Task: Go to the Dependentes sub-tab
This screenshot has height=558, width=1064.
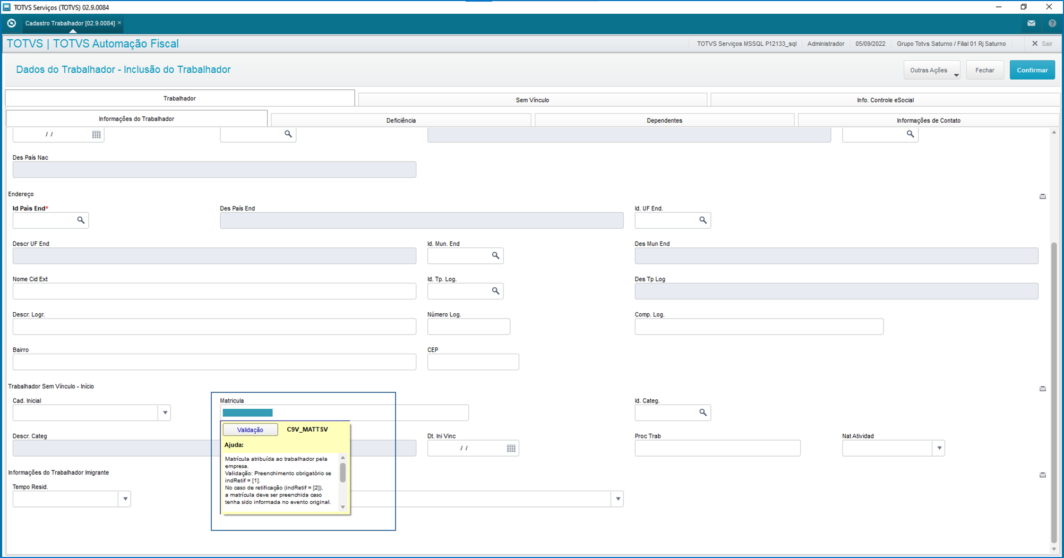Action: tap(664, 121)
